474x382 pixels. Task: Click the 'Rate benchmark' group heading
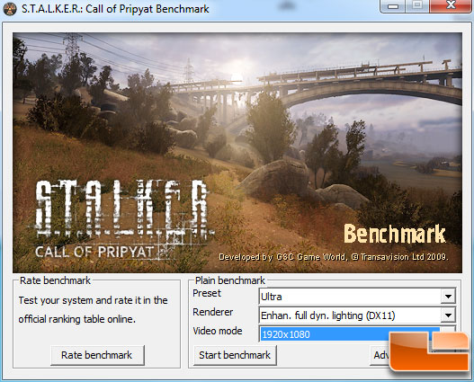pyautogui.click(x=55, y=280)
